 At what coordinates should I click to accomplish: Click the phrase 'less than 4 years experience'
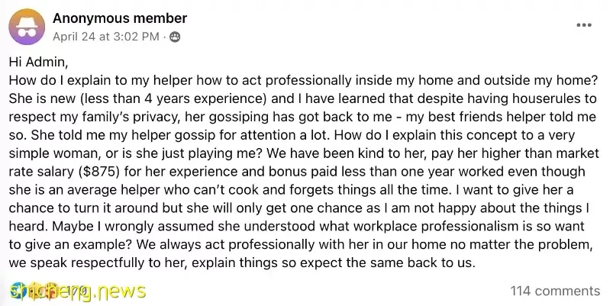(173, 98)
